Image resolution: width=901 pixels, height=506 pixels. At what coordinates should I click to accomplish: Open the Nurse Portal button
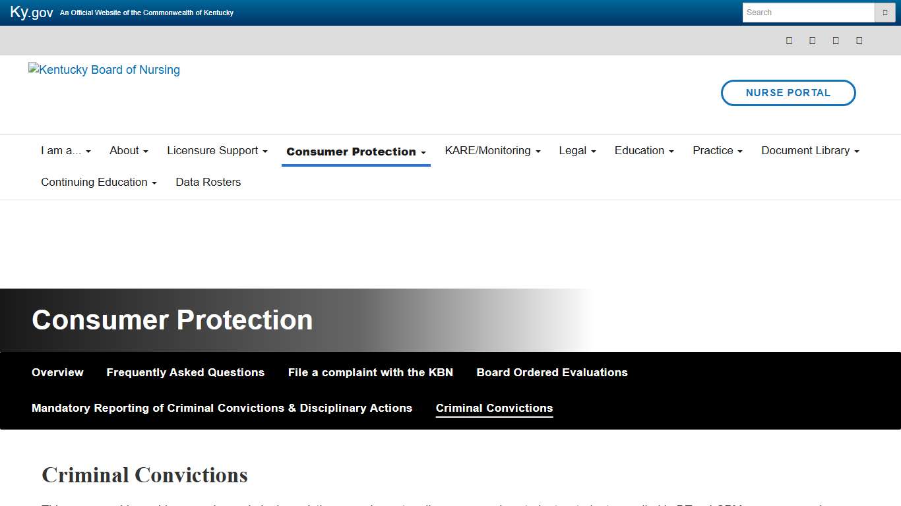(788, 93)
